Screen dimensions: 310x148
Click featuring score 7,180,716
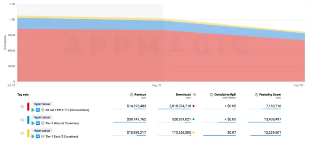pyautogui.click(x=273, y=106)
